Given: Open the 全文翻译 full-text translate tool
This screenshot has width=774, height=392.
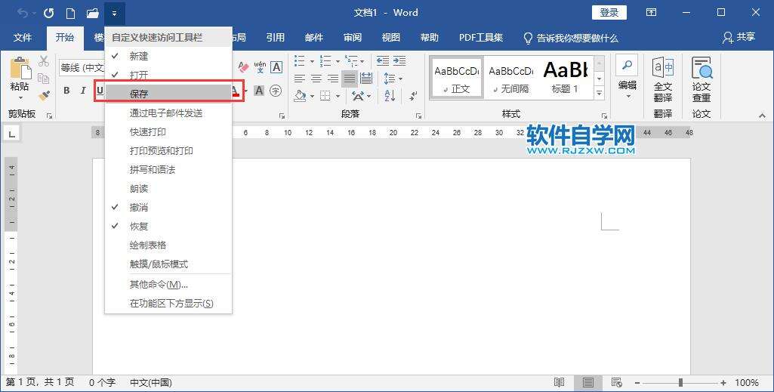Looking at the screenshot, I should pos(662,79).
